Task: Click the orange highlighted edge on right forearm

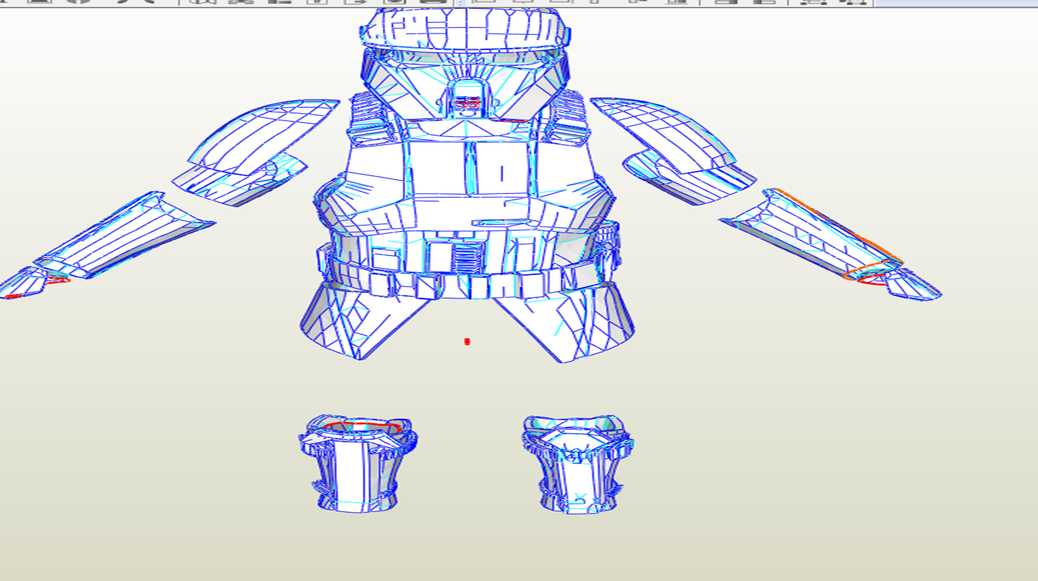Action: [838, 226]
